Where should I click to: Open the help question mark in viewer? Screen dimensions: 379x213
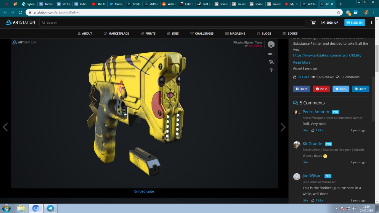coord(271,70)
